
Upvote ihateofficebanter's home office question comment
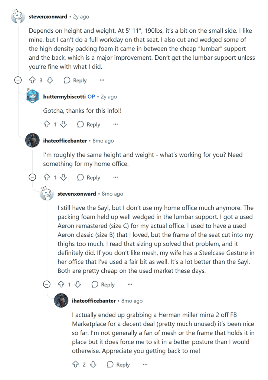pyautogui.click(x=46, y=177)
